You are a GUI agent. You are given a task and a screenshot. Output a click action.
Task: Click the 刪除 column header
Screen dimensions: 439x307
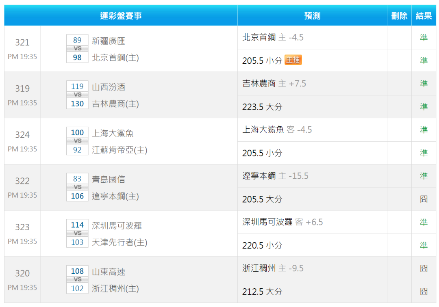(399, 16)
